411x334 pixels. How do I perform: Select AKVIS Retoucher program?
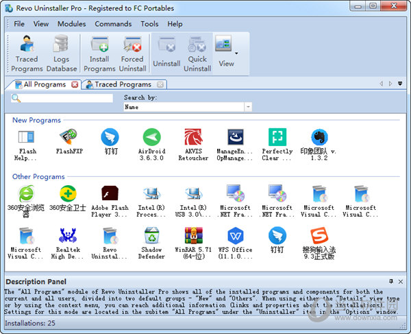tap(193, 145)
